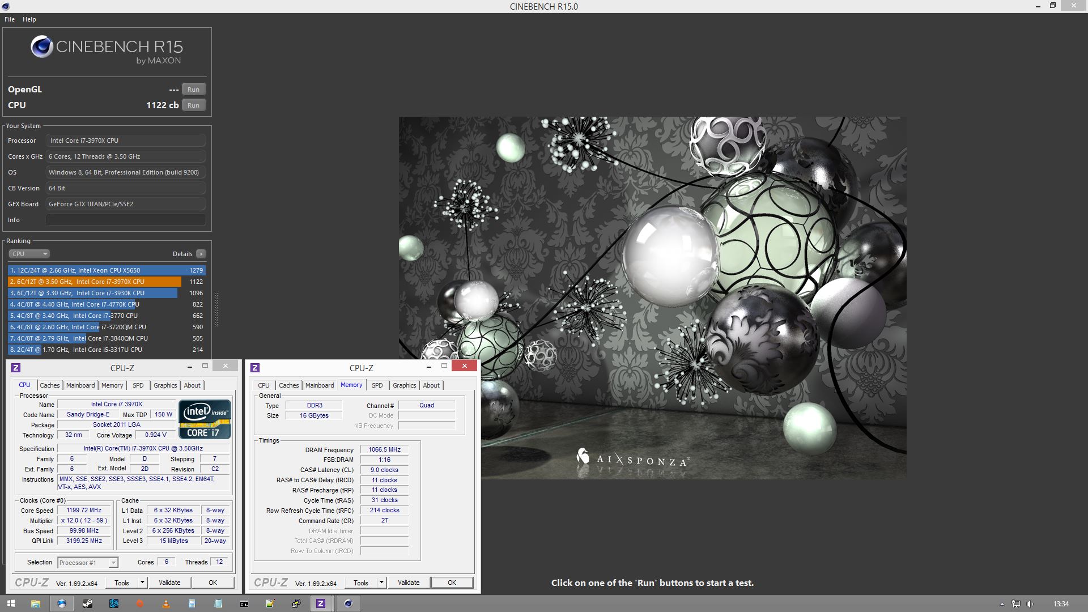Switch to SPD tab in left CPU-Z
The image size is (1088, 612).
(x=138, y=385)
